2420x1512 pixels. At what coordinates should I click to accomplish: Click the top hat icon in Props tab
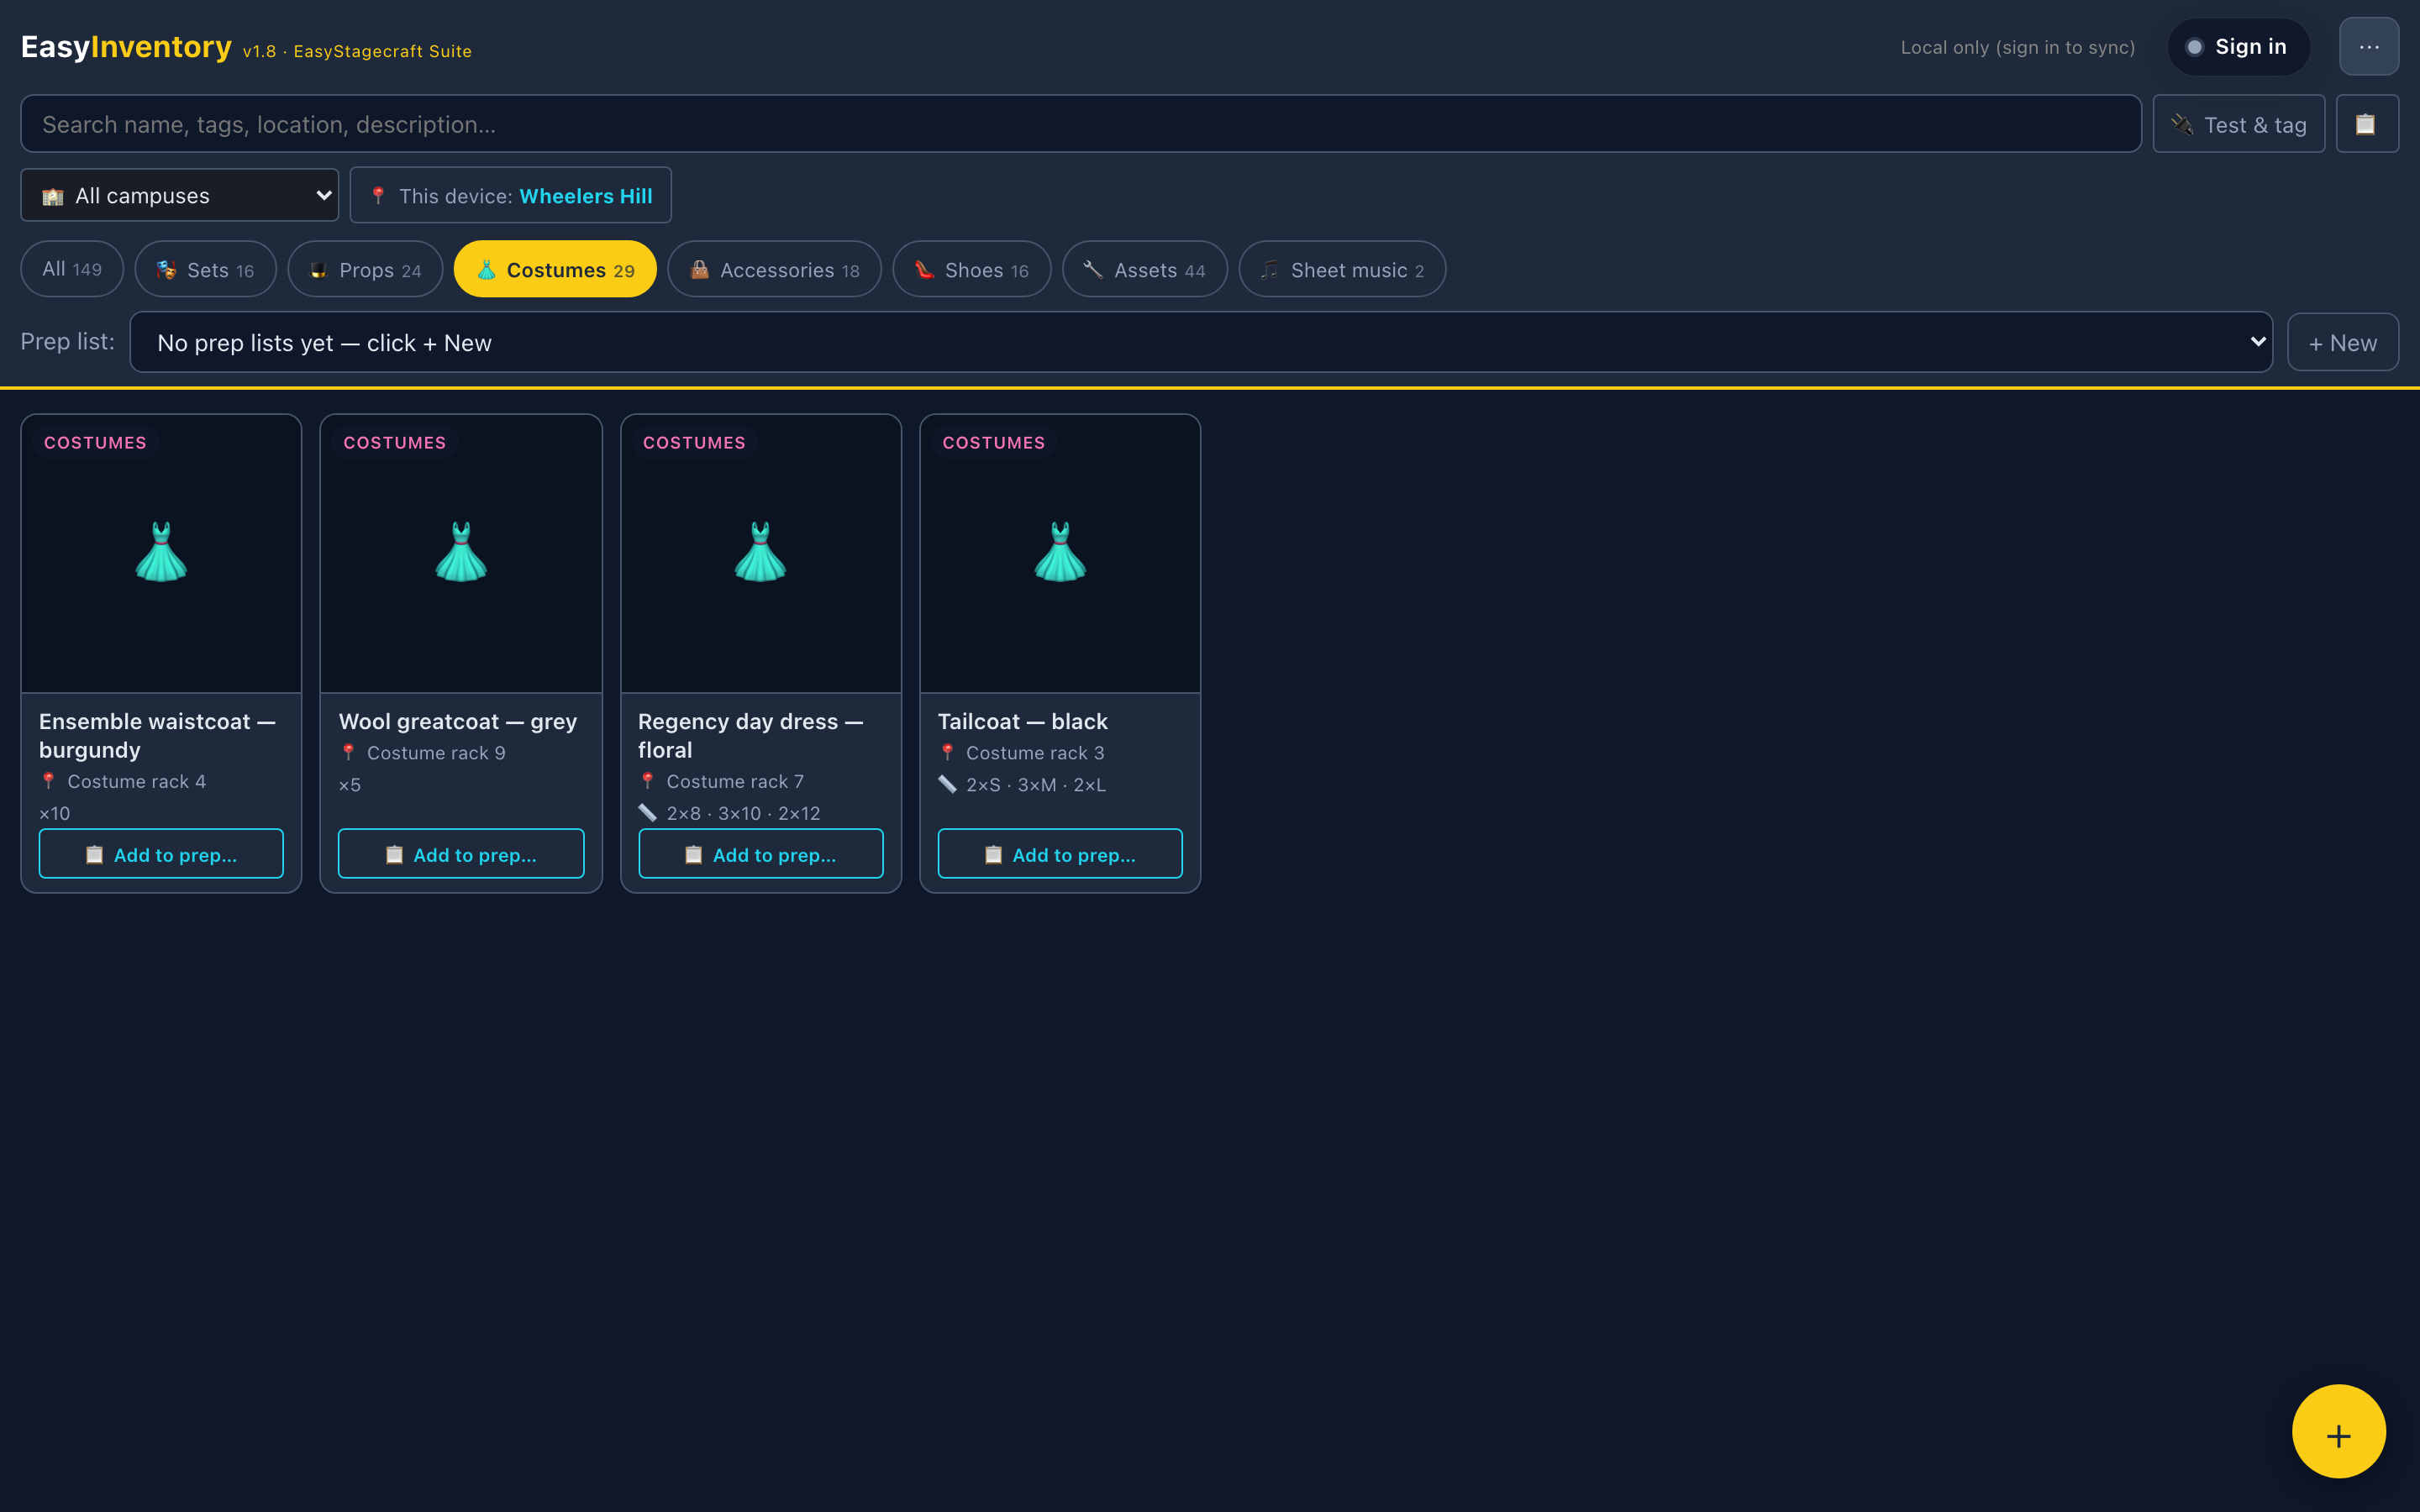tap(319, 269)
